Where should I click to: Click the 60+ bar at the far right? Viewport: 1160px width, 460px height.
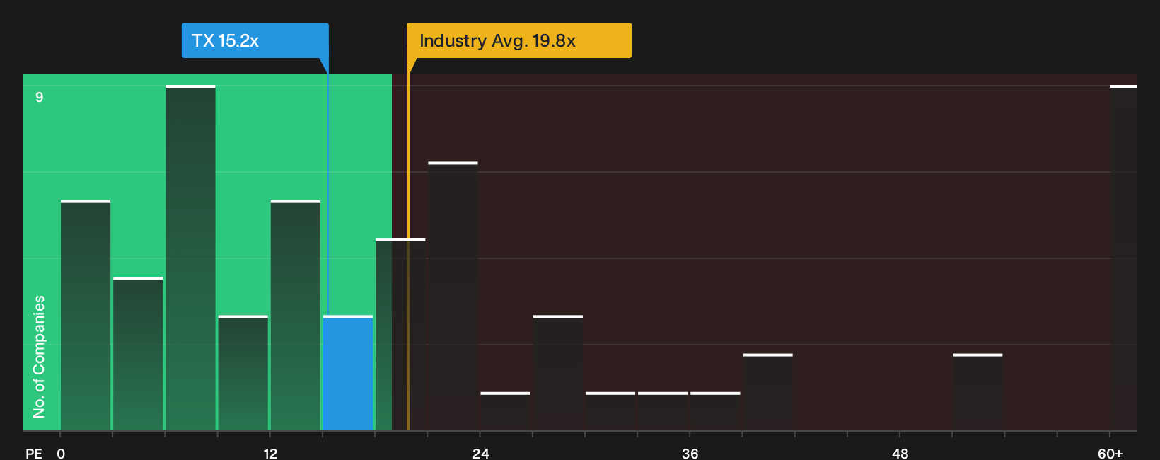pos(1123,258)
